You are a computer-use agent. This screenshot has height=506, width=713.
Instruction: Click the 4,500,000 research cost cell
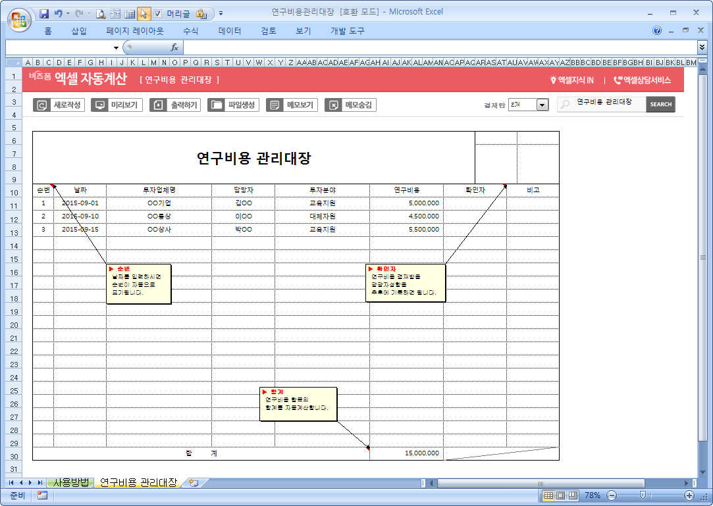click(406, 216)
